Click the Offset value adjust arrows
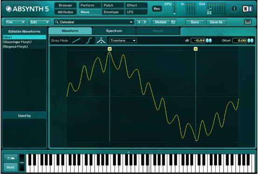Image resolution: width=258 pixels, height=174 pixels. [251, 40]
